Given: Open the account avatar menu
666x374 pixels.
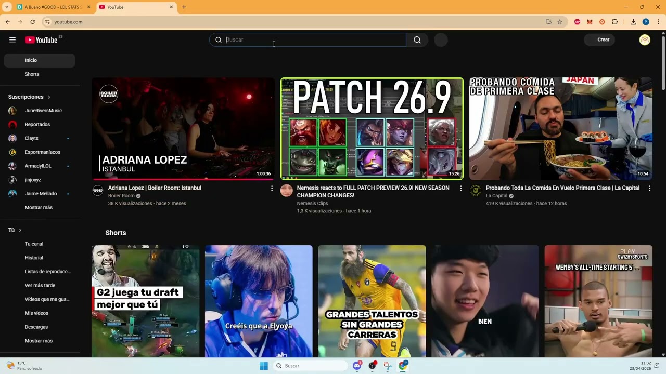Looking at the screenshot, I should [645, 40].
